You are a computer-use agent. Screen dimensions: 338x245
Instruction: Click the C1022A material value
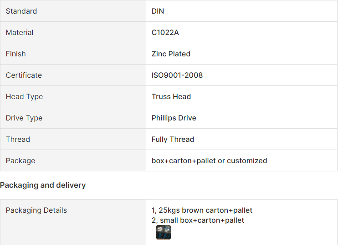(165, 32)
